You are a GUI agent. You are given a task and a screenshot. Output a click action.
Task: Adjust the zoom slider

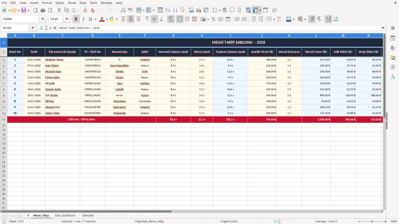click(x=372, y=221)
